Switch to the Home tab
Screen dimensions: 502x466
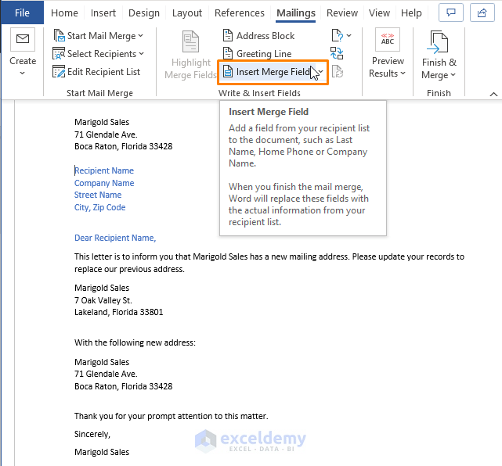[x=64, y=13]
